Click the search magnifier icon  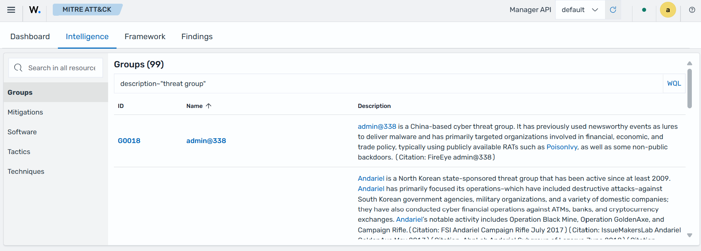click(x=18, y=68)
